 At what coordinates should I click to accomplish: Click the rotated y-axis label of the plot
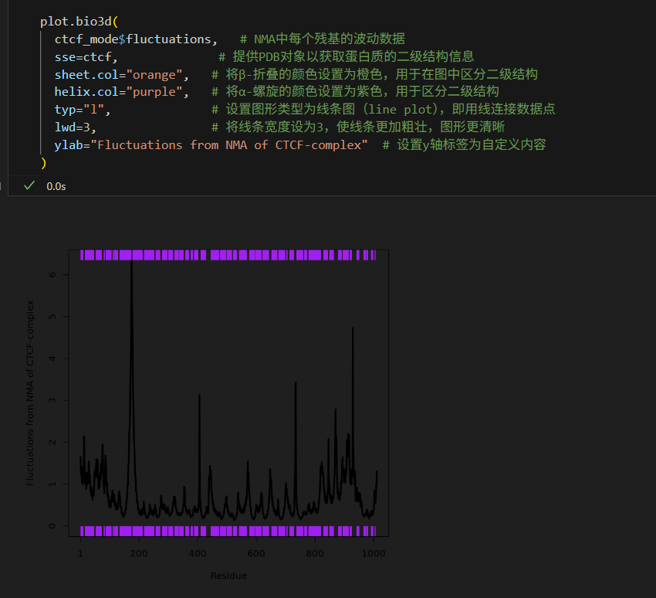point(29,392)
